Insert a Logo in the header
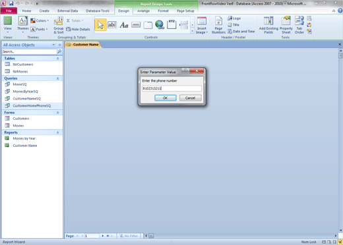The width and height of the screenshot is (343, 245). click(234, 18)
